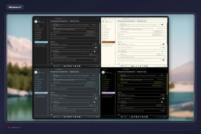This screenshot has width=201, height=134.
Task: Click Start button on yellow-on-black window taskbar
Action: tap(122, 117)
